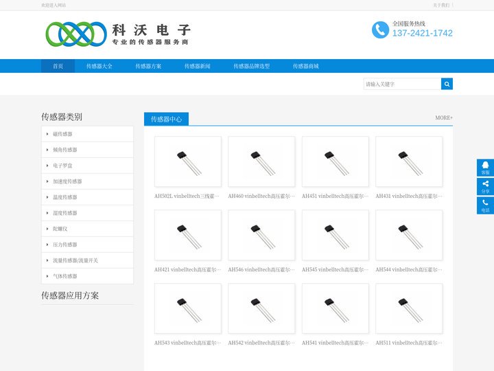Open the 传感器商城 navigation item
This screenshot has height=371, width=494.
pyautogui.click(x=305, y=66)
